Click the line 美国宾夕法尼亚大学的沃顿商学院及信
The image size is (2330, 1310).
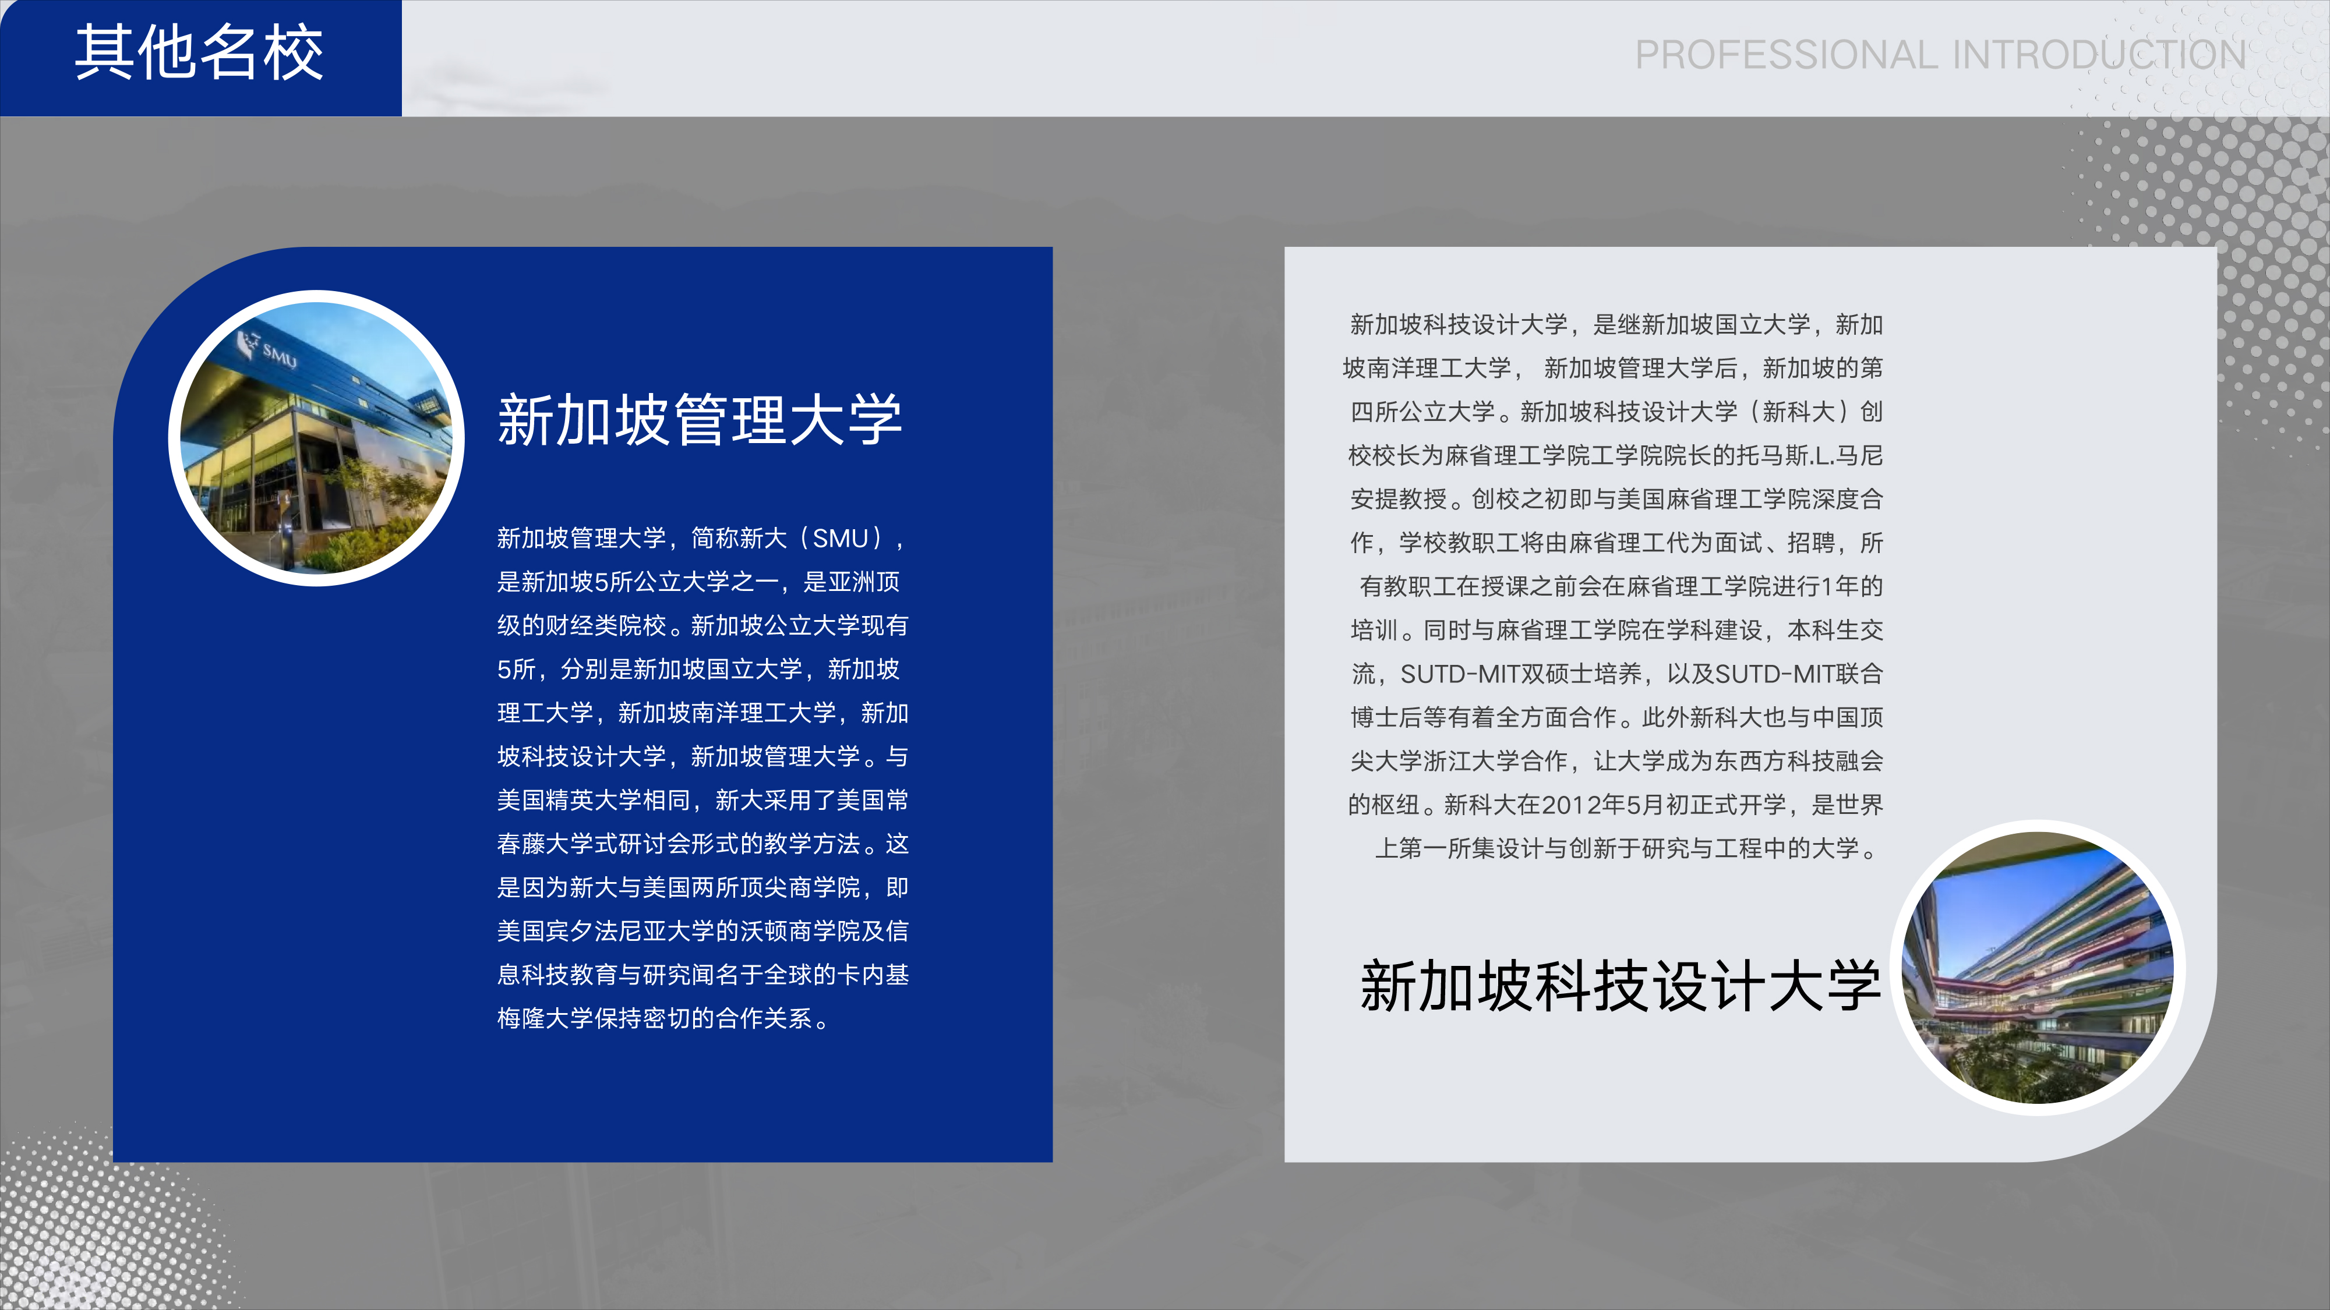(703, 930)
